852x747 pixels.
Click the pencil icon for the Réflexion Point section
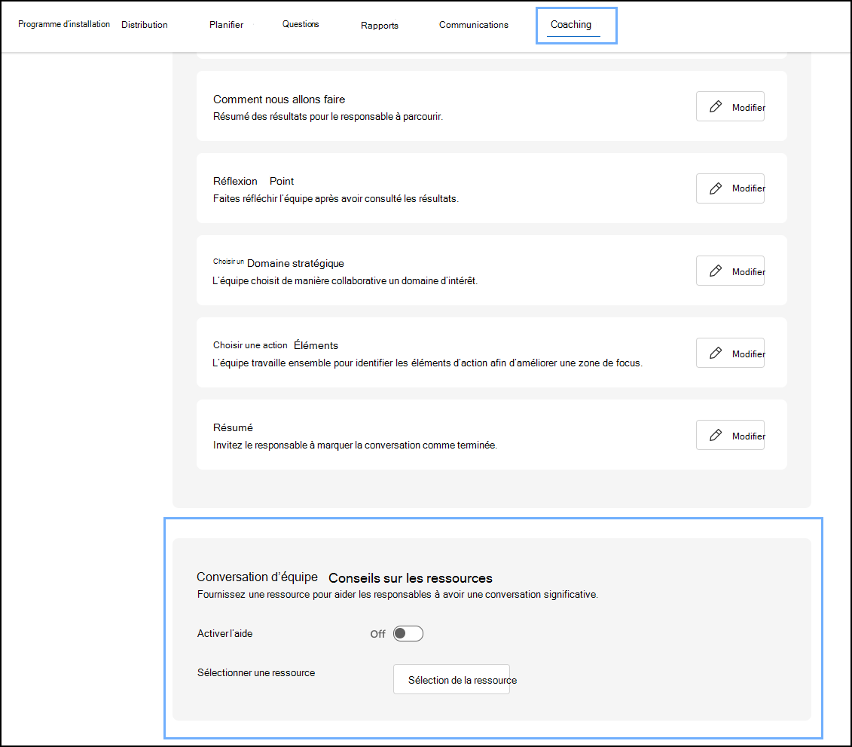[x=715, y=188]
